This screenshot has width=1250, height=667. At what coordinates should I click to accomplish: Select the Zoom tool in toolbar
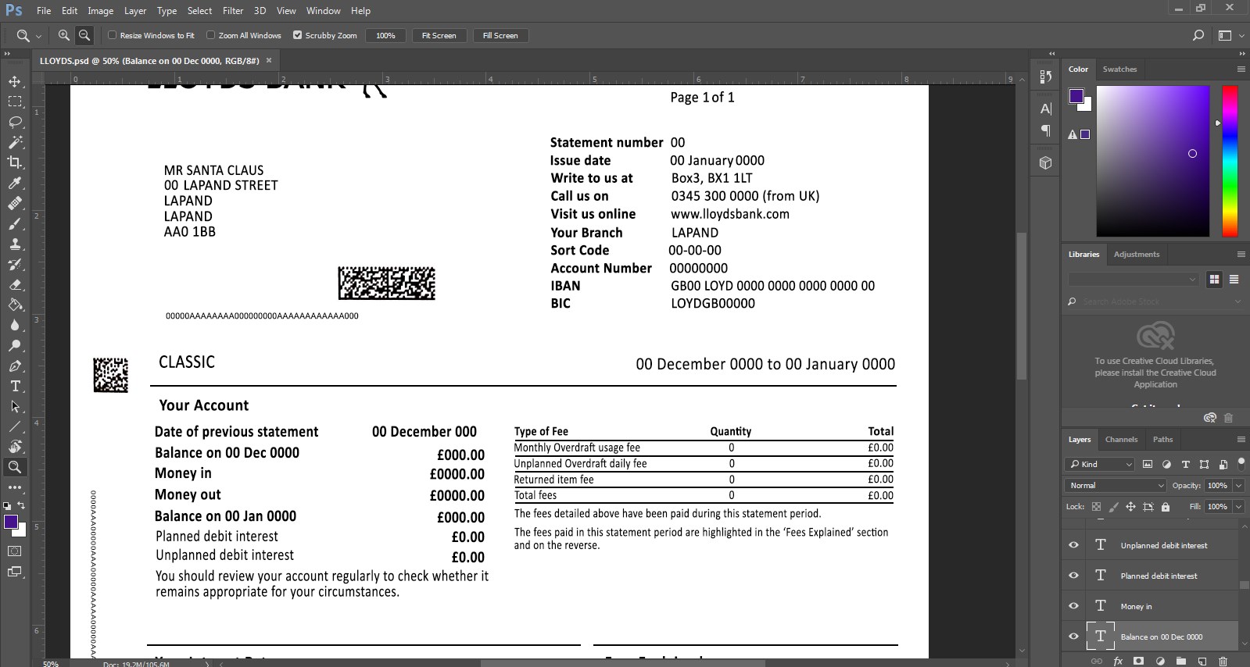point(15,467)
